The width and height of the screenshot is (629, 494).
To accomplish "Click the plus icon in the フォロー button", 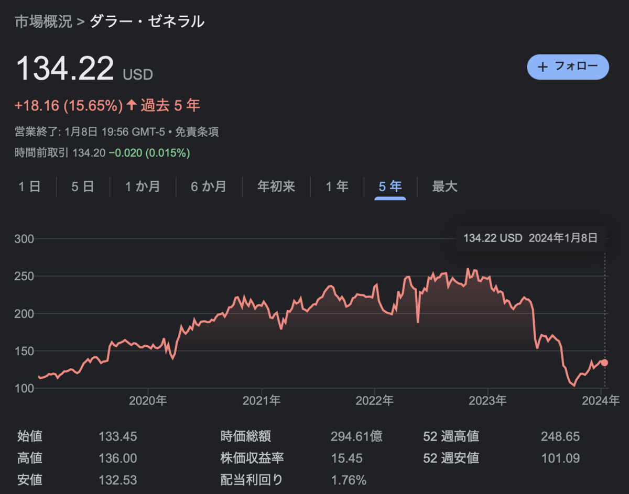I will (x=543, y=67).
